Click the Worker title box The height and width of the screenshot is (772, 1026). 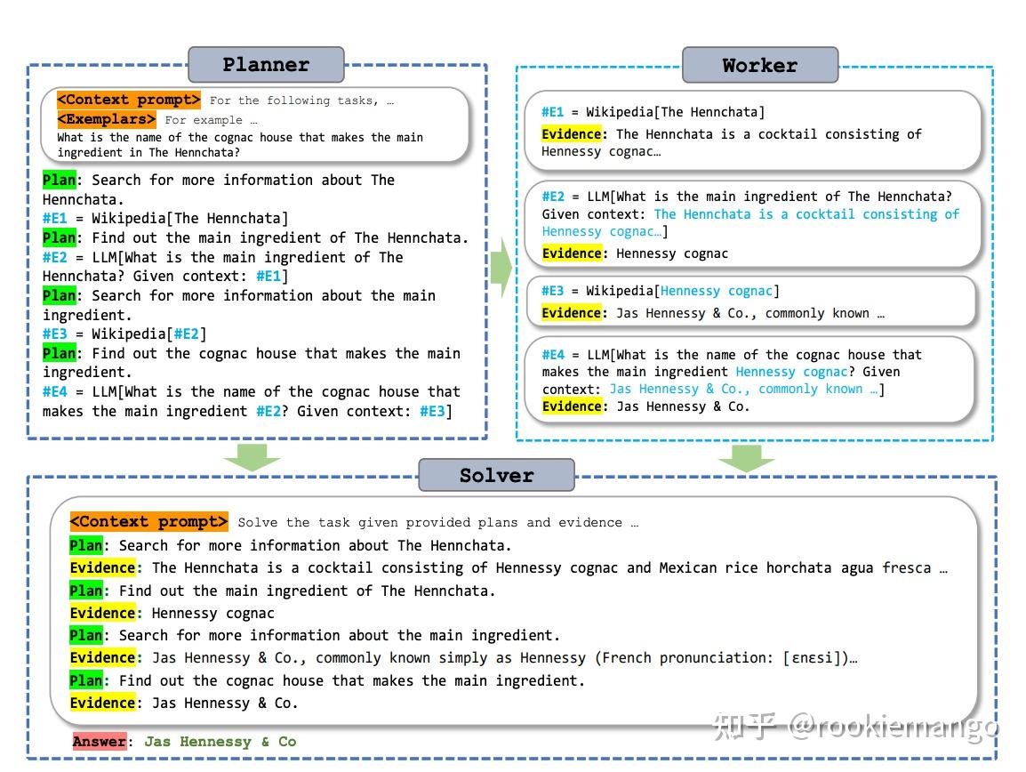point(759,65)
